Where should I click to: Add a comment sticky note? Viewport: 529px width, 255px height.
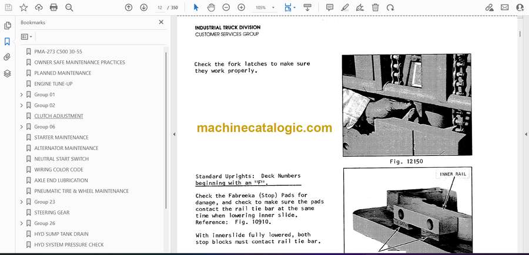point(330,8)
